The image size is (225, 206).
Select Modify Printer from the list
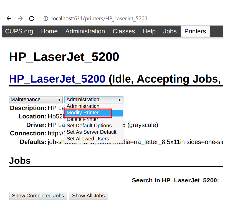tap(83, 113)
